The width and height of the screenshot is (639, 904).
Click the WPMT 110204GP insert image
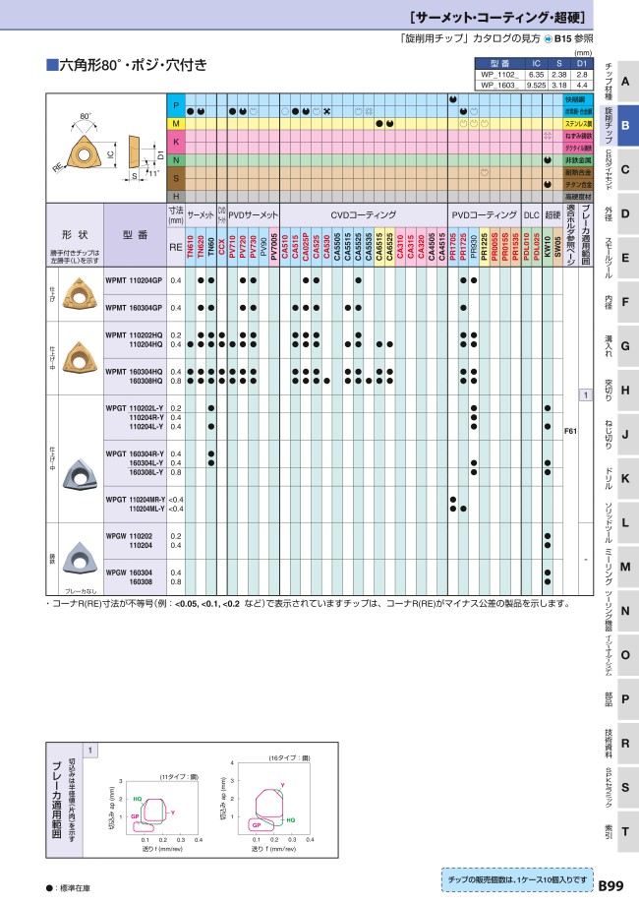pyautogui.click(x=77, y=294)
